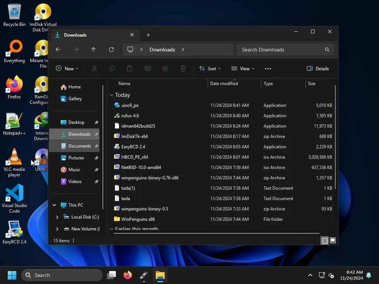This screenshot has width=379, height=284.
Task: Click the Share icon in the toolbar
Action: (x=165, y=68)
